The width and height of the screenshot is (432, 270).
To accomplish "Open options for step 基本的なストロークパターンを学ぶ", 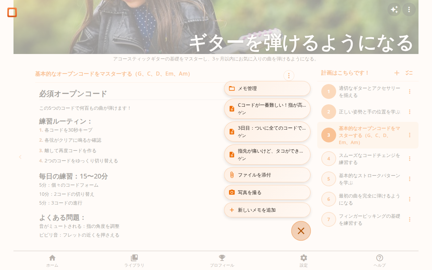I will coord(410,179).
